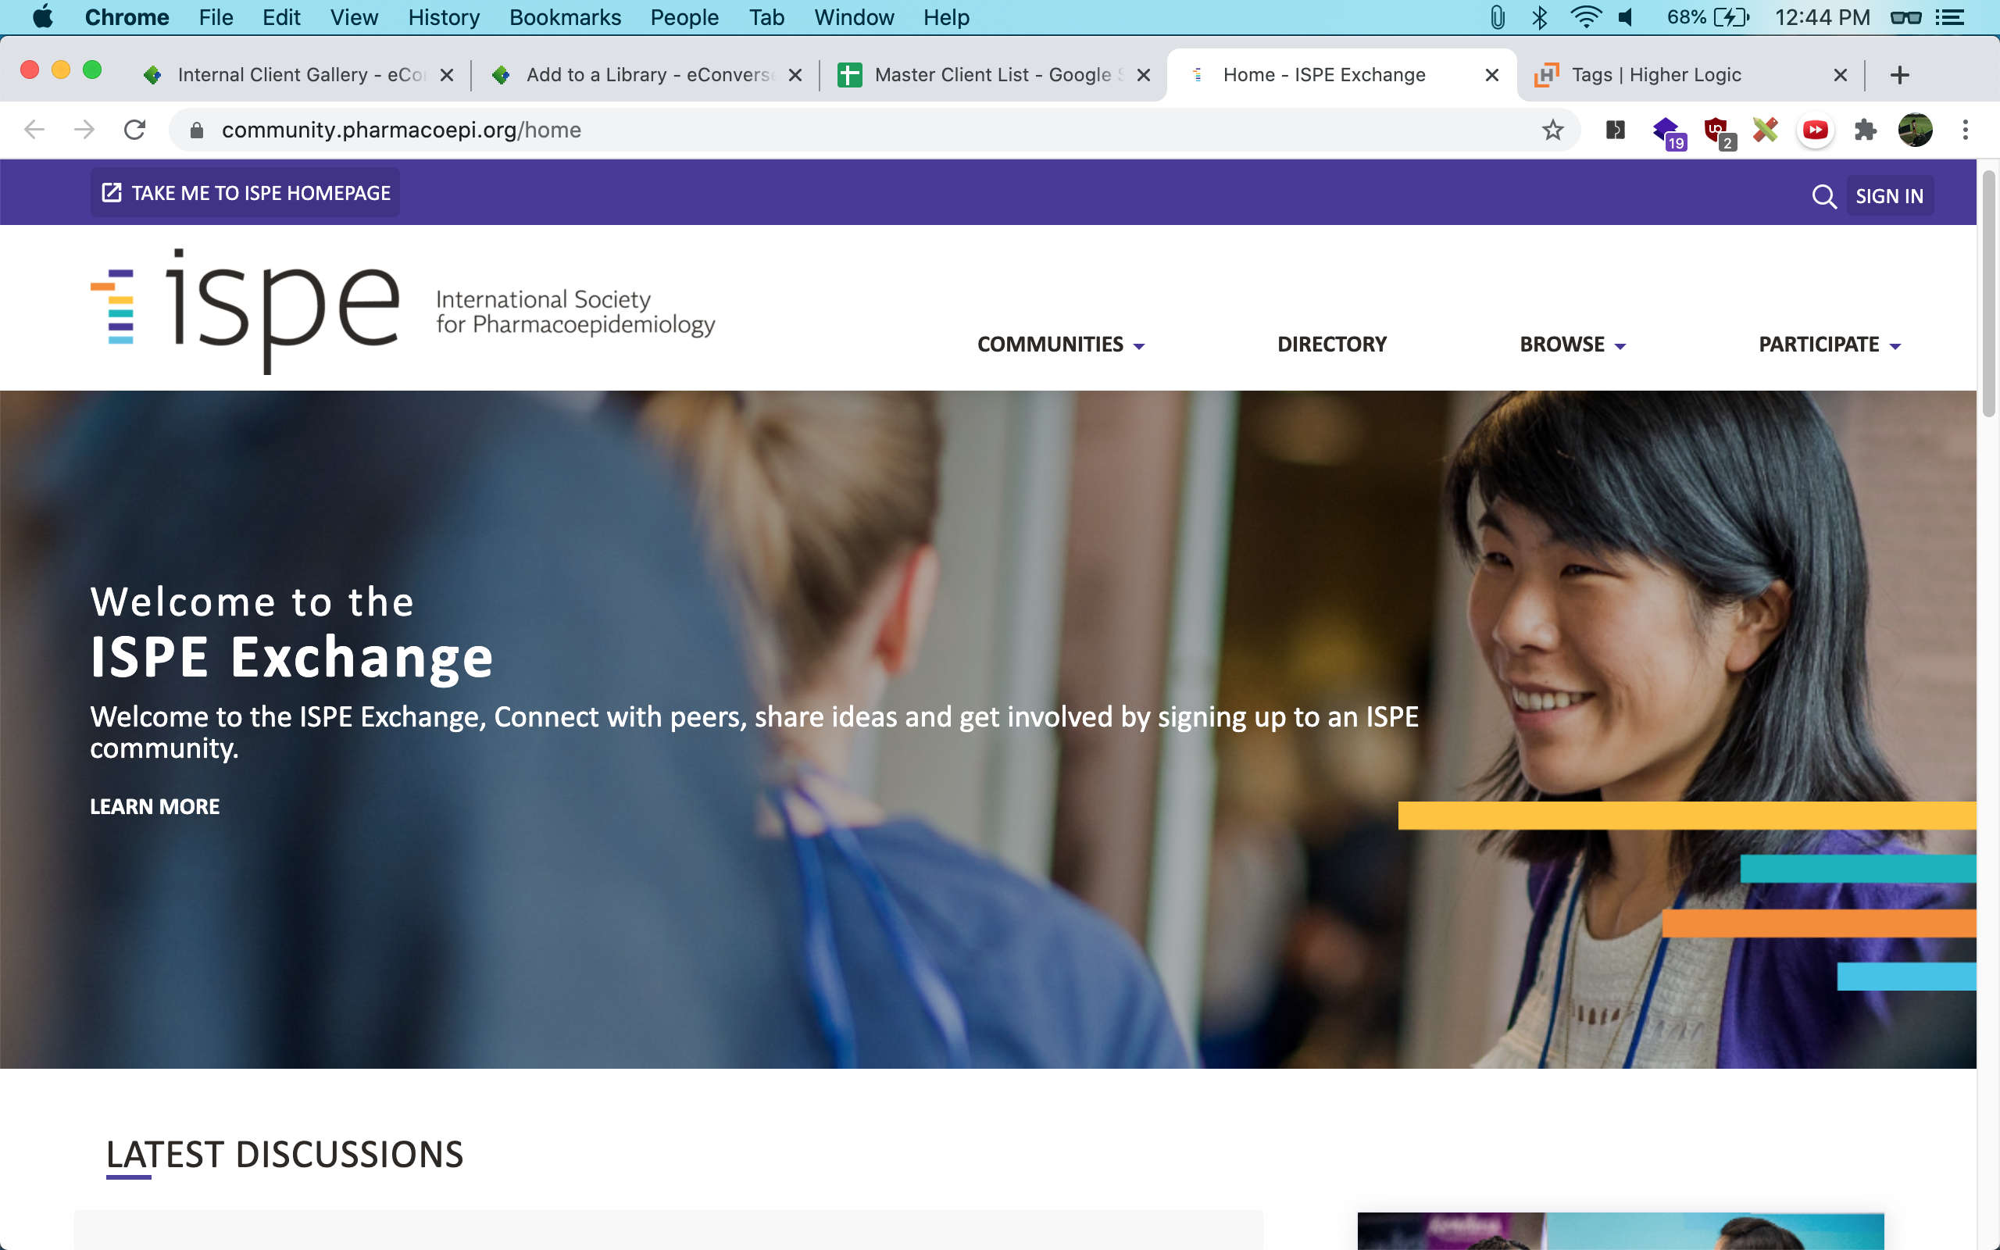Screen dimensions: 2000x1250
Task: Click Take Me To ISPE Homepage
Action: pyautogui.click(x=245, y=194)
